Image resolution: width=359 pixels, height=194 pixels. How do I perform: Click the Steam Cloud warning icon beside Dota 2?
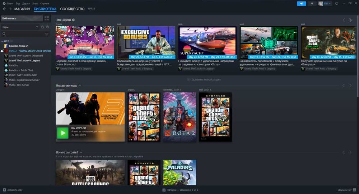coord(2,51)
